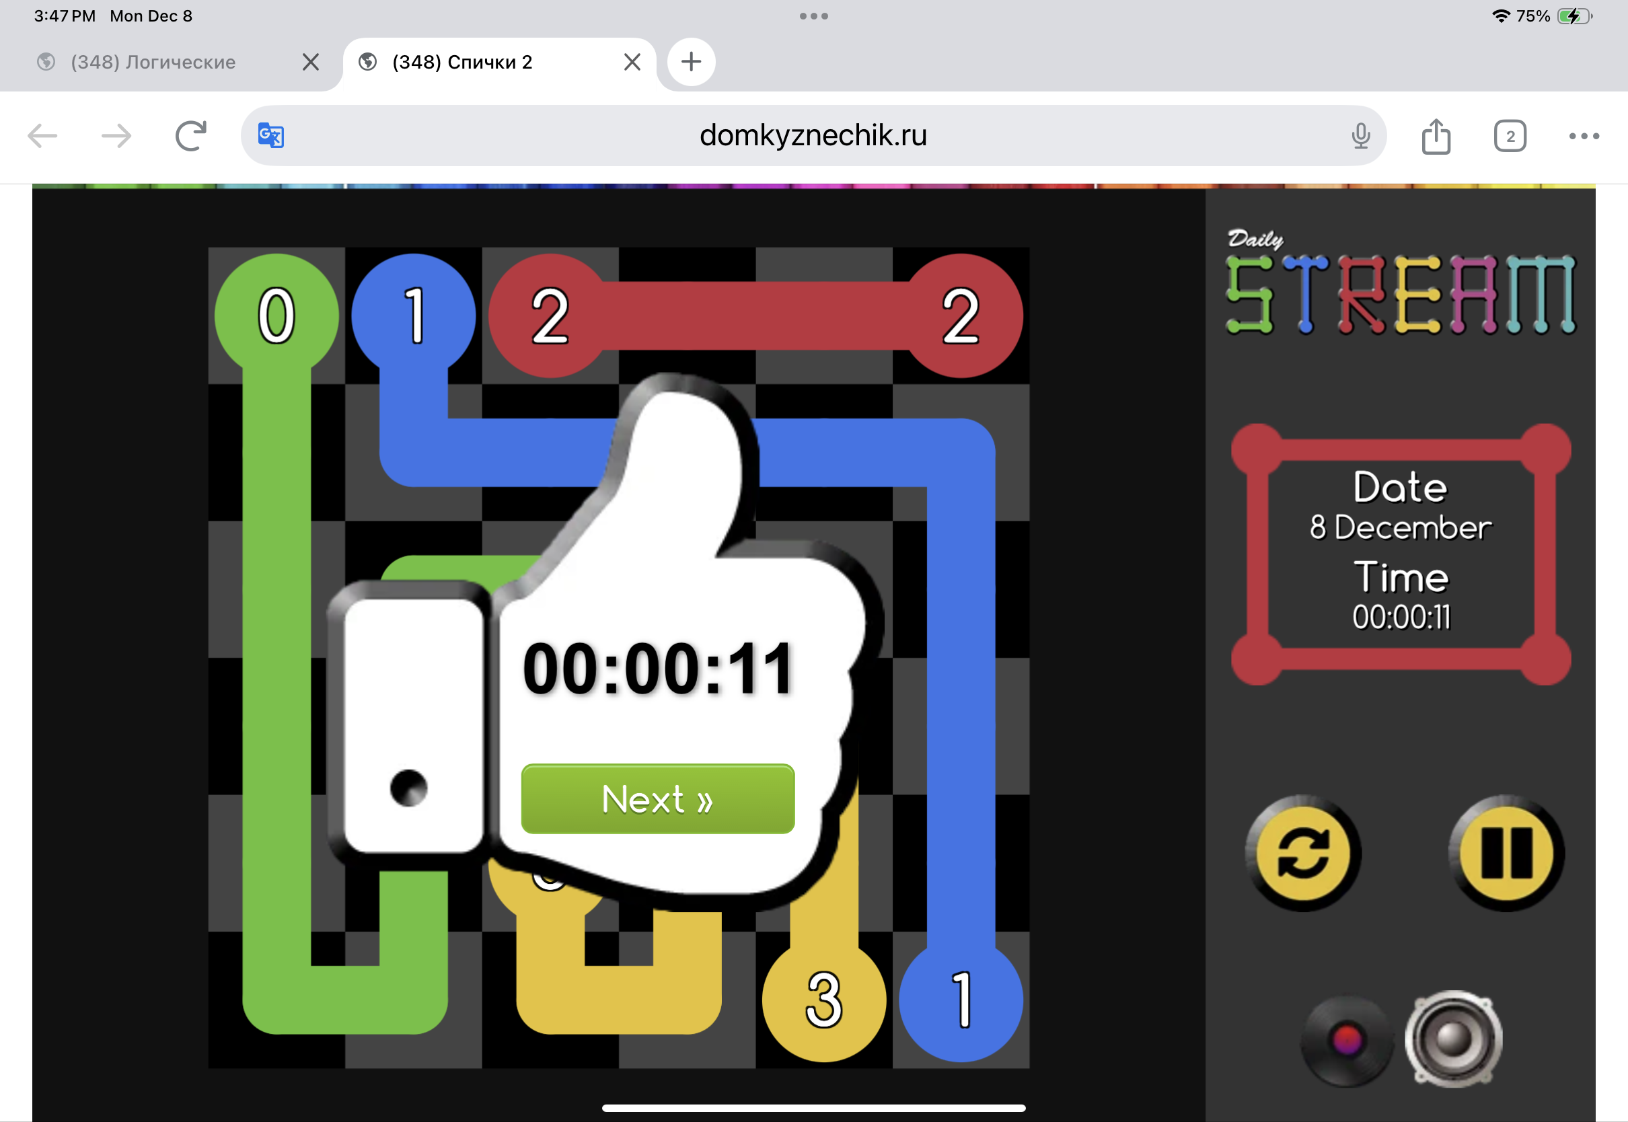1628x1122 pixels.
Task: Open the tab switcher showing 2 tabs
Action: (1509, 136)
